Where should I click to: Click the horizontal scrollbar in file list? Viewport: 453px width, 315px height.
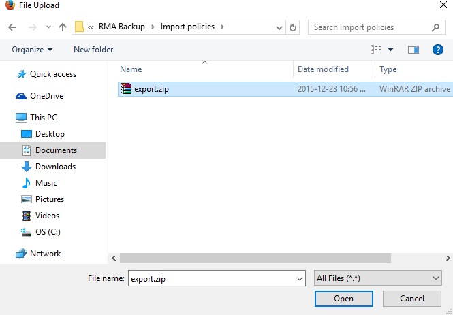click(x=255, y=259)
